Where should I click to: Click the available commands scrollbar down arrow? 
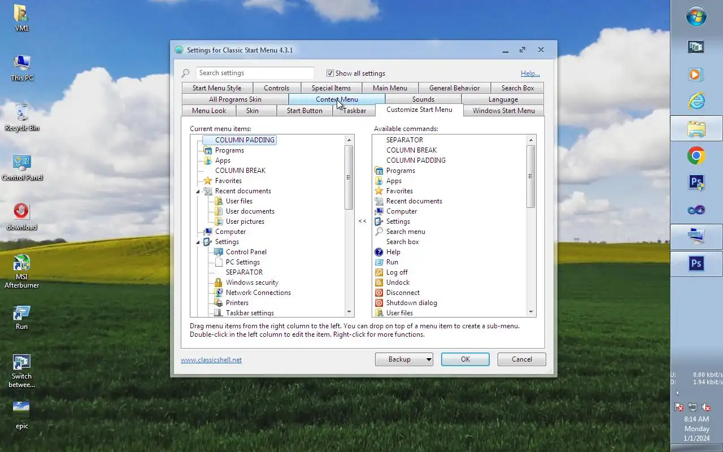[530, 312]
